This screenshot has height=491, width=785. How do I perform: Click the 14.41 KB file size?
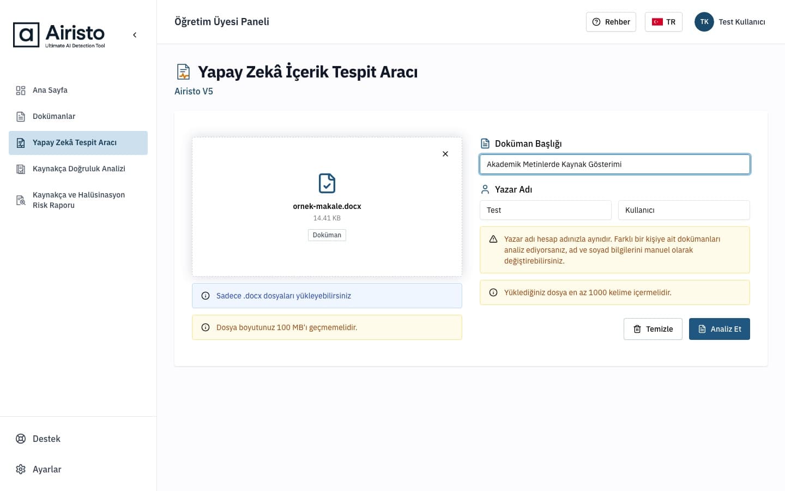coord(327,218)
